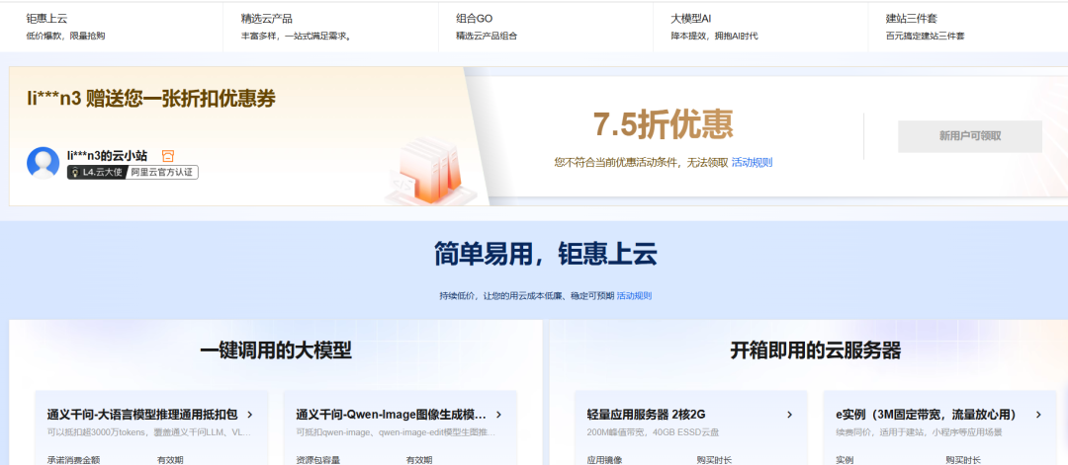Click 续费同价，适用于建站 description text
The height and width of the screenshot is (465, 1068).
919,432
